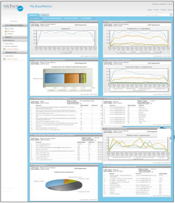Open the Create New Report link

[x=12, y=49]
